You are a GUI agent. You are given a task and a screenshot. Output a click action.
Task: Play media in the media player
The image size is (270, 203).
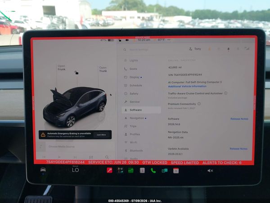tap(59, 157)
